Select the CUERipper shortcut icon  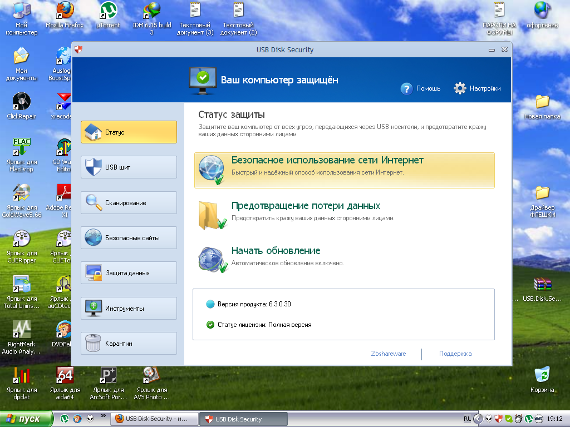click(x=22, y=246)
